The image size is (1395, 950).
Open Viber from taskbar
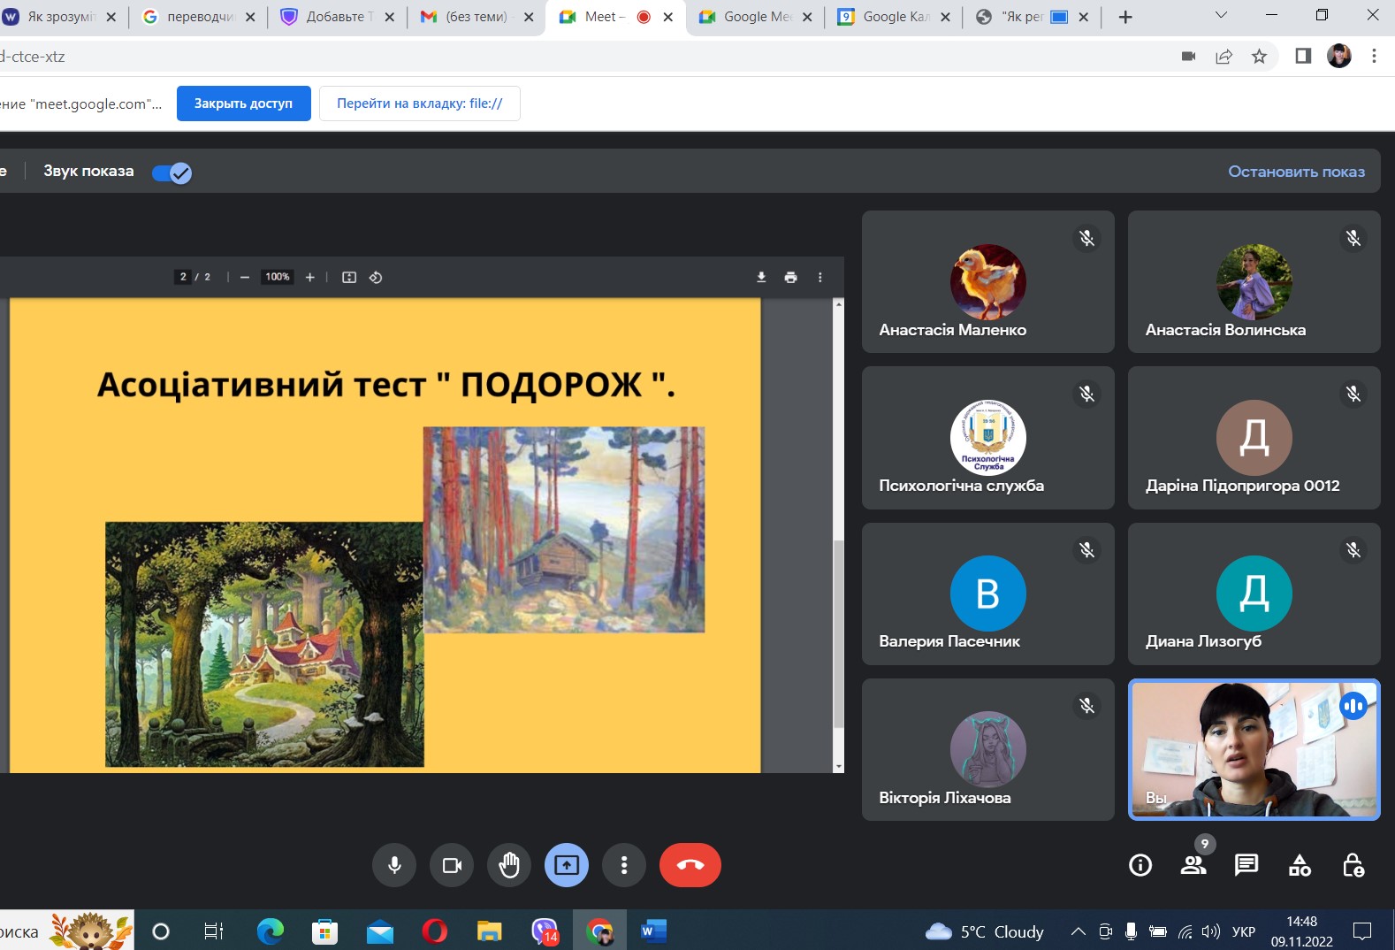pyautogui.click(x=545, y=931)
